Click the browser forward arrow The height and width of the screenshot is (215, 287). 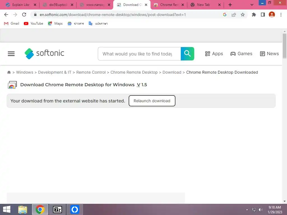point(15,15)
